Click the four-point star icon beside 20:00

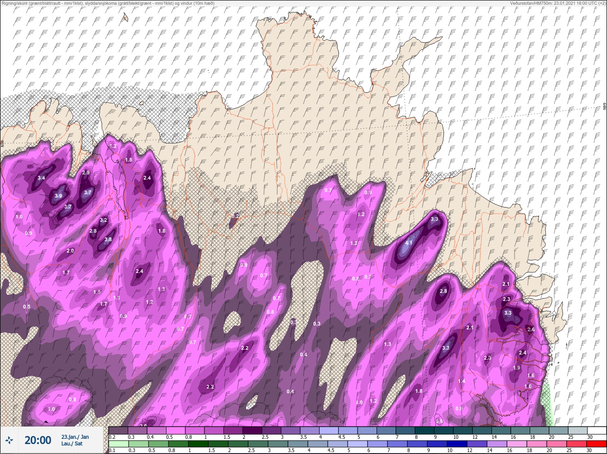[9, 441]
